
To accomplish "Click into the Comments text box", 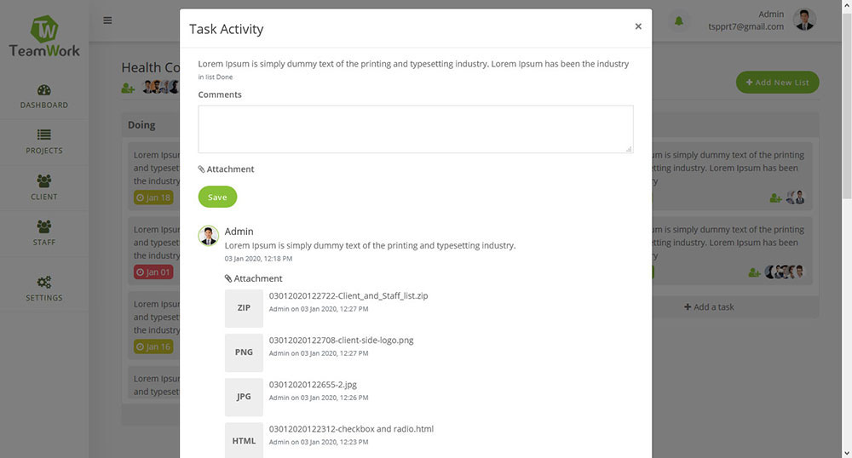I will pos(415,129).
